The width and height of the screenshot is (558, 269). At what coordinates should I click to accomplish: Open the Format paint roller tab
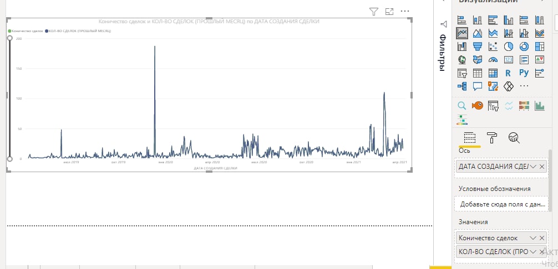492,138
